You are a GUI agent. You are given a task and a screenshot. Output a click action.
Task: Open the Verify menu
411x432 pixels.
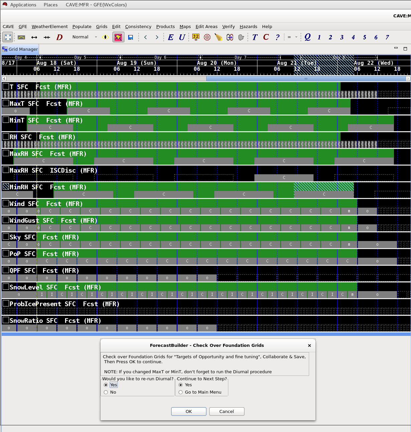228,26
